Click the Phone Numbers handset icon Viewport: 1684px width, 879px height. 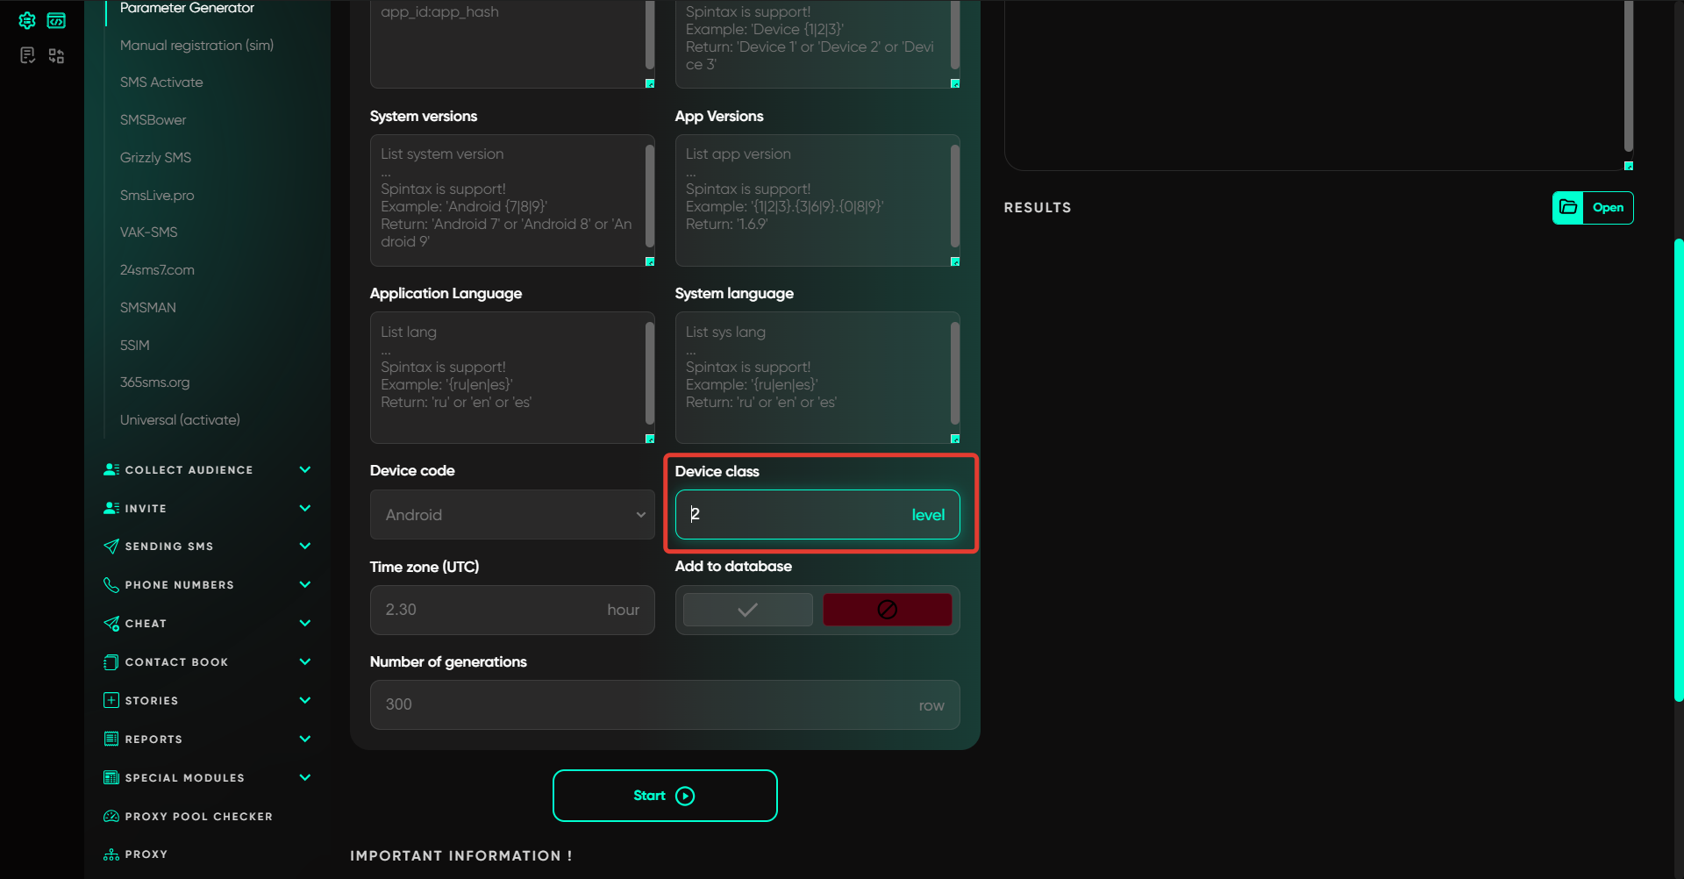coord(111,585)
